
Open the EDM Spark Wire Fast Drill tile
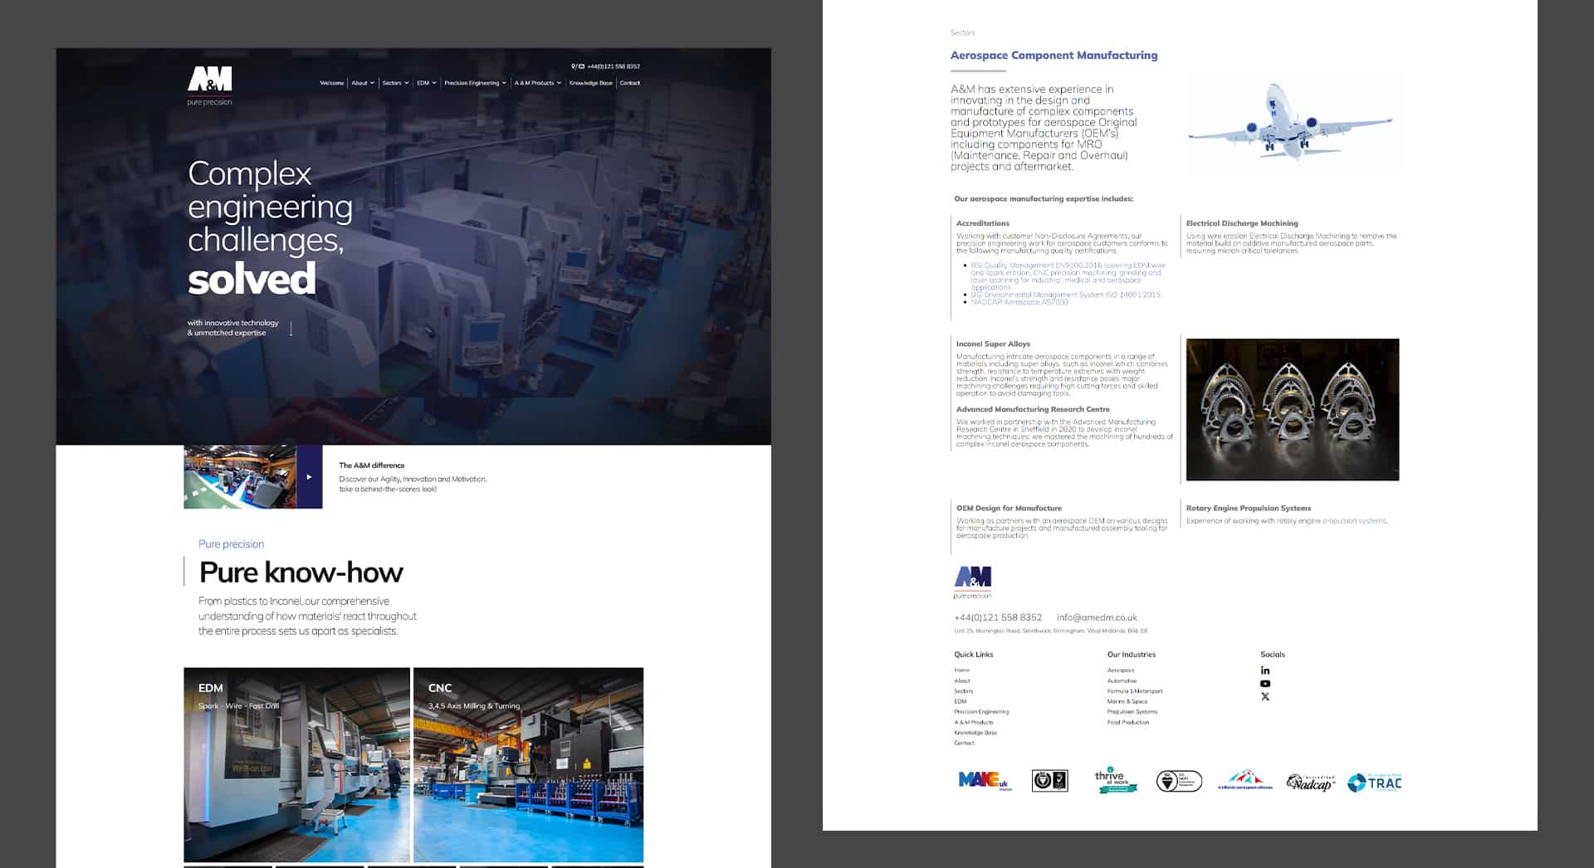click(296, 764)
